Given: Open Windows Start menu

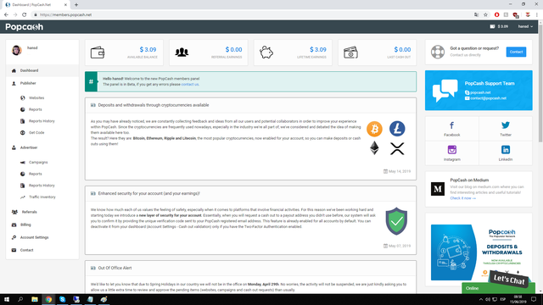Looking at the screenshot, I should coord(7,299).
